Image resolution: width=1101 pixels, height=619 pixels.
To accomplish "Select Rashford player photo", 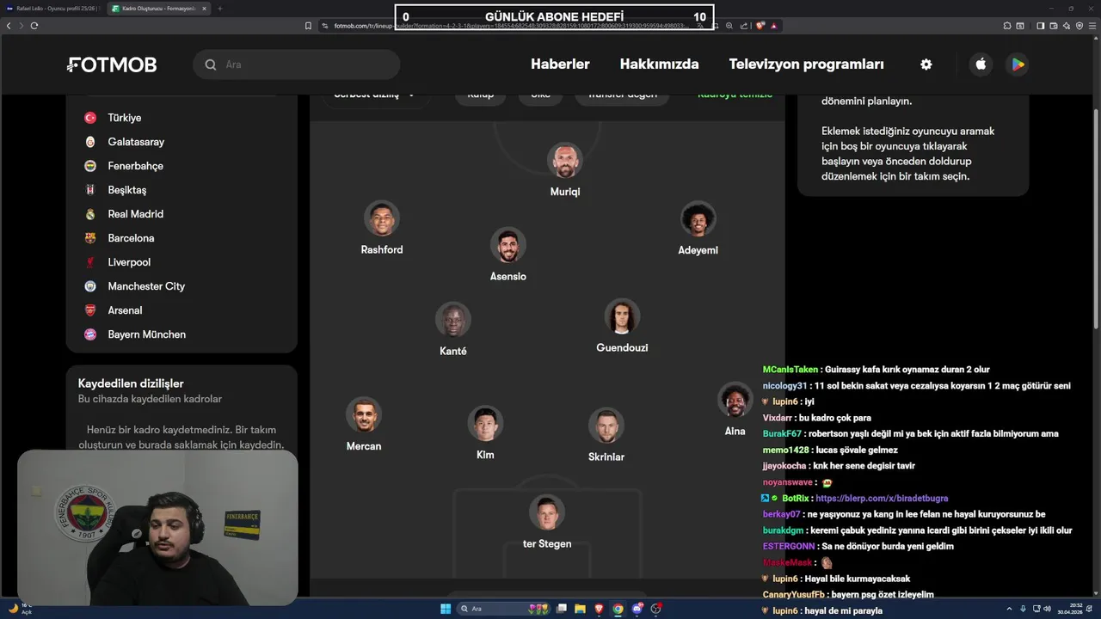I will pyautogui.click(x=382, y=218).
